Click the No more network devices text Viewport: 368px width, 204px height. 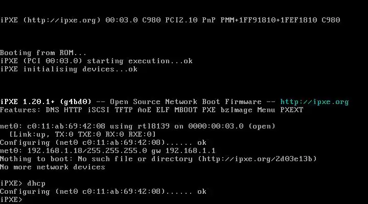(52, 167)
